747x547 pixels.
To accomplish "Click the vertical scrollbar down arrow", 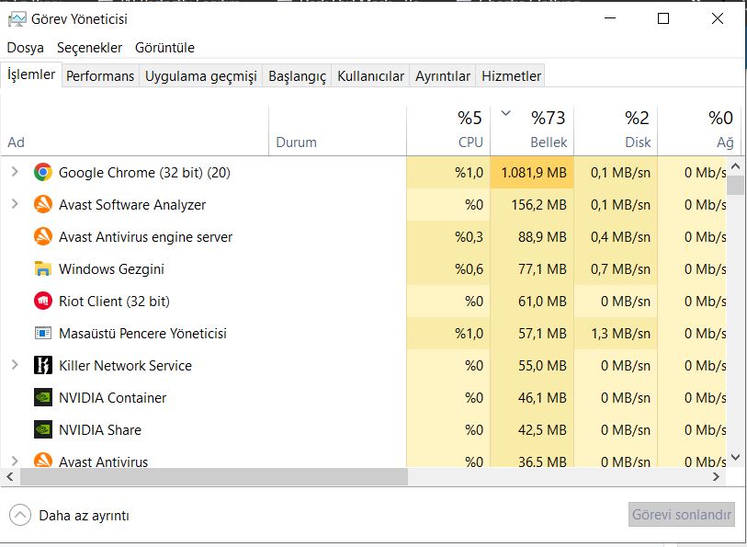I will click(x=735, y=456).
